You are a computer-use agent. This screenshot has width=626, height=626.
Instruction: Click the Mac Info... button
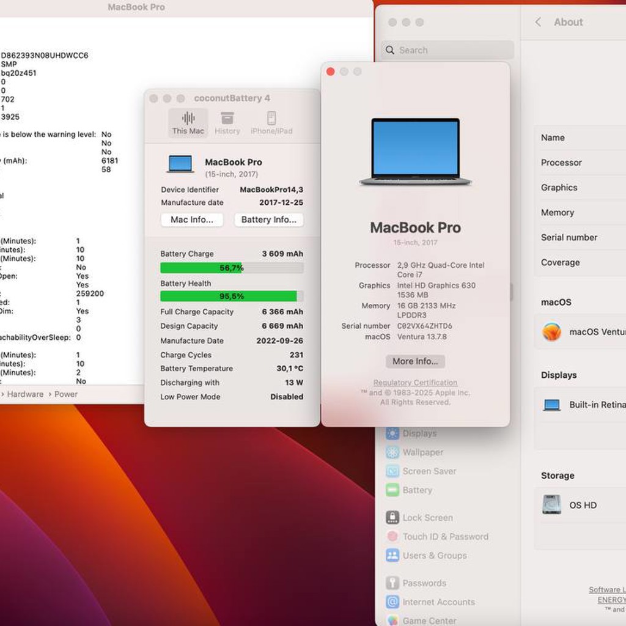point(192,219)
